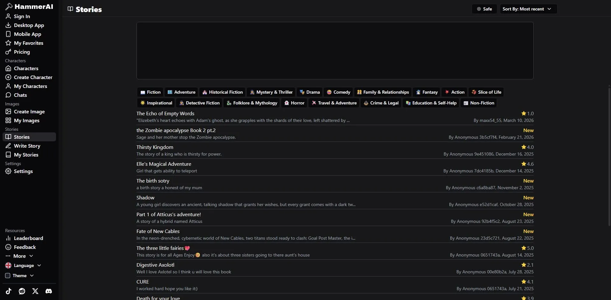611x300 pixels.
Task: Select the Comedy genre tag
Action: [x=338, y=92]
